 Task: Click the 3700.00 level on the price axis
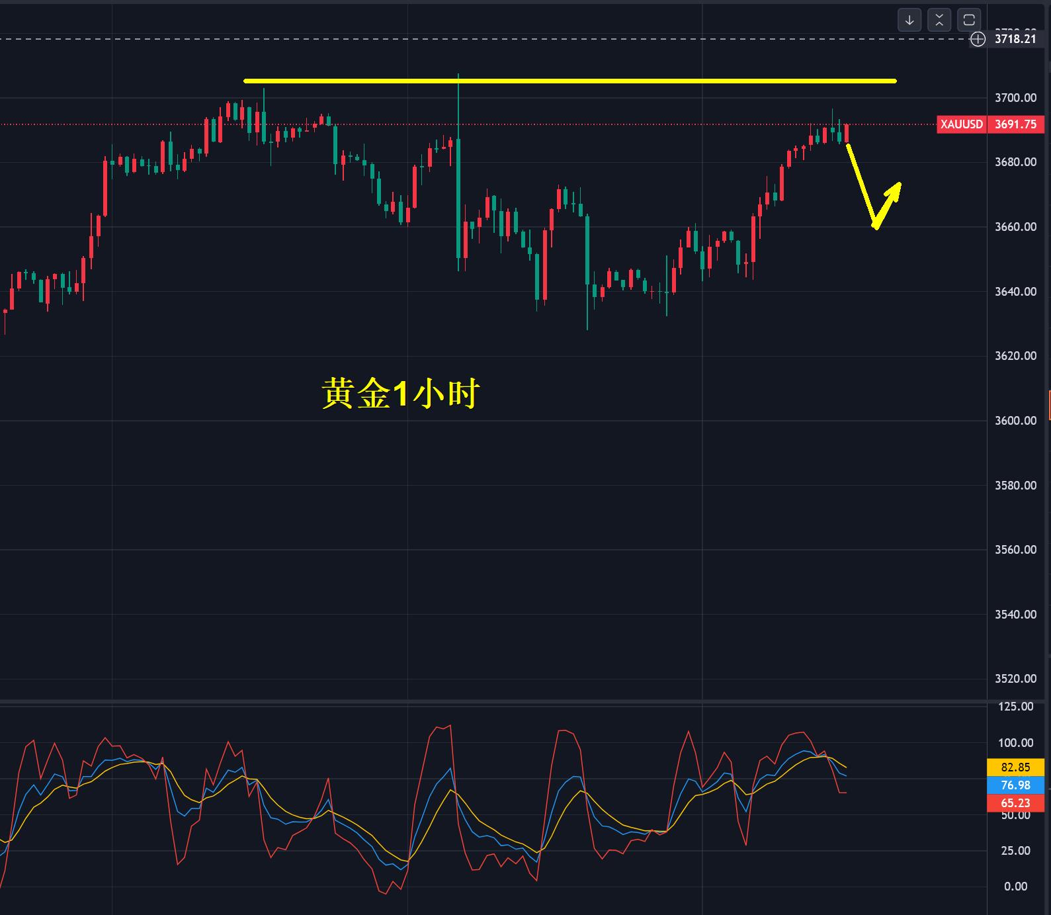(1015, 98)
